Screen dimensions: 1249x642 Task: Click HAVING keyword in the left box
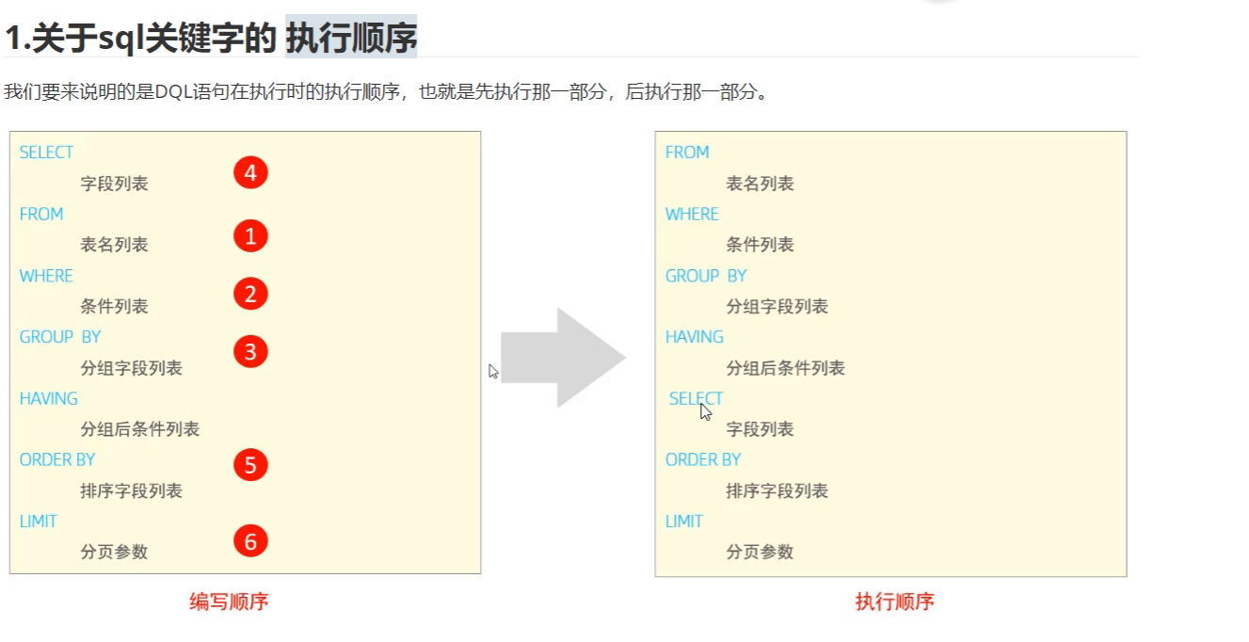tap(49, 399)
